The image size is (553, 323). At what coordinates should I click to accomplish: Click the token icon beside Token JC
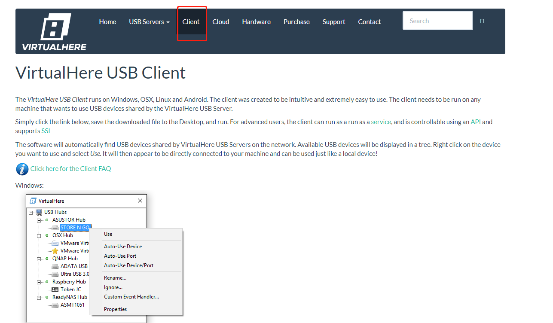55,289
